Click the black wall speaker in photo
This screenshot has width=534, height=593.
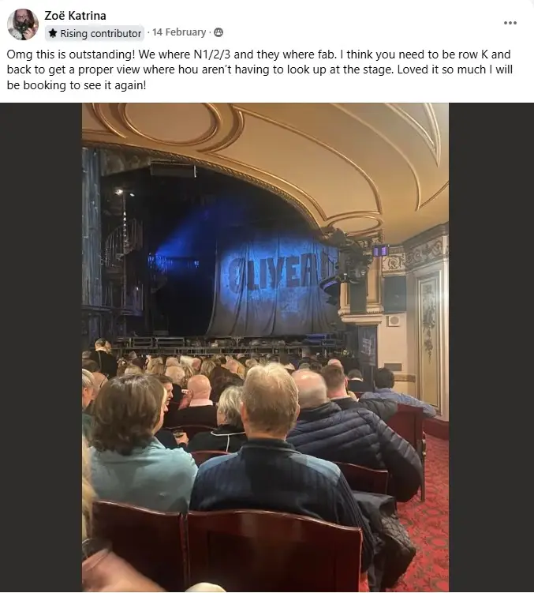pos(395,294)
